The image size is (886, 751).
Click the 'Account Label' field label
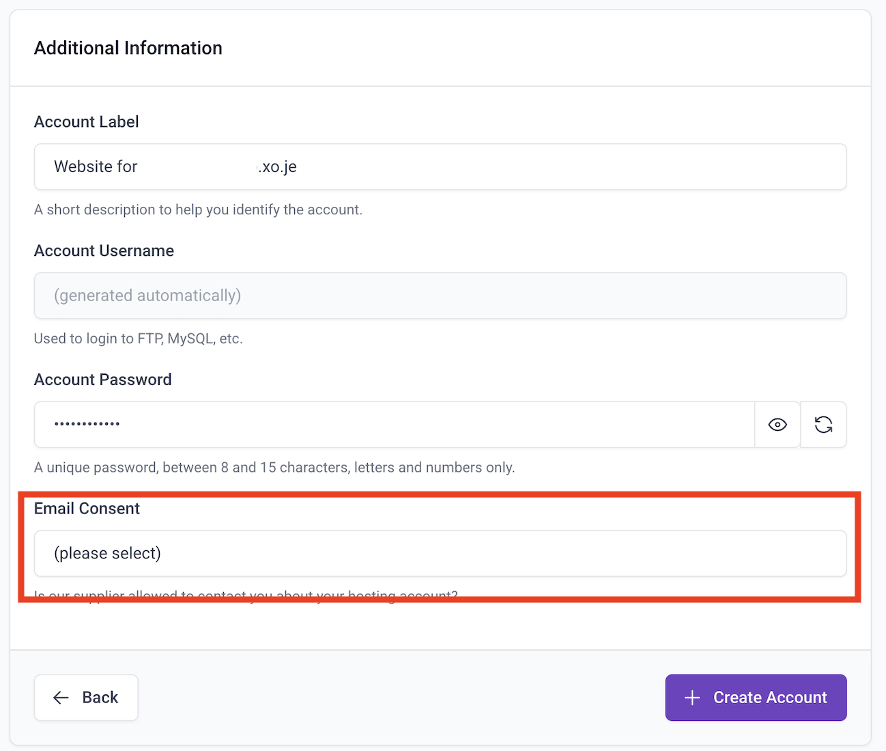(87, 122)
